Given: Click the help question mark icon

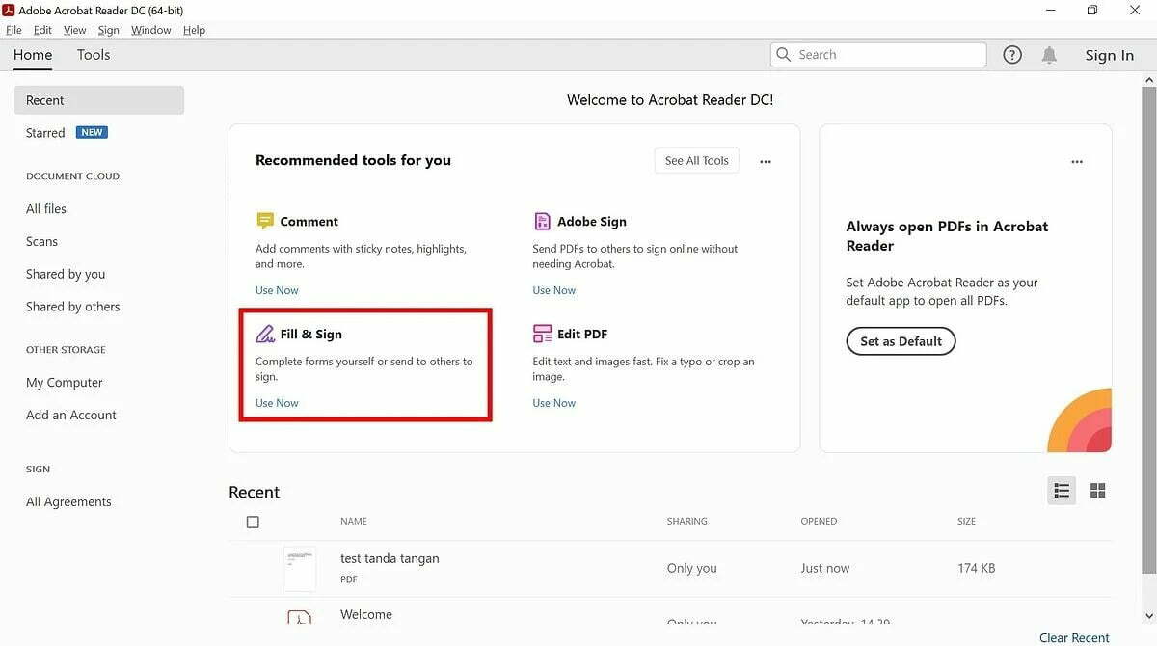Looking at the screenshot, I should click(x=1011, y=54).
